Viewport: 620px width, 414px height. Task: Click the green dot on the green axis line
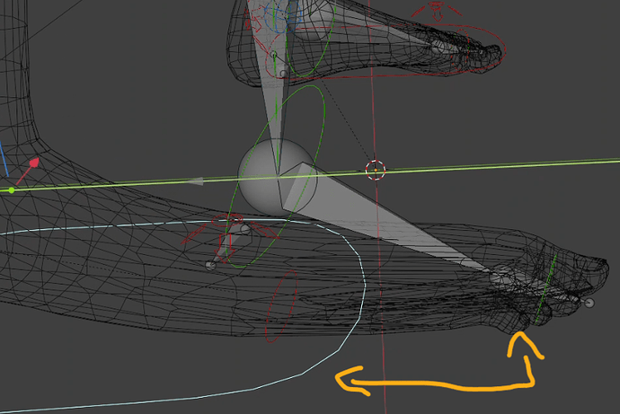coord(12,190)
